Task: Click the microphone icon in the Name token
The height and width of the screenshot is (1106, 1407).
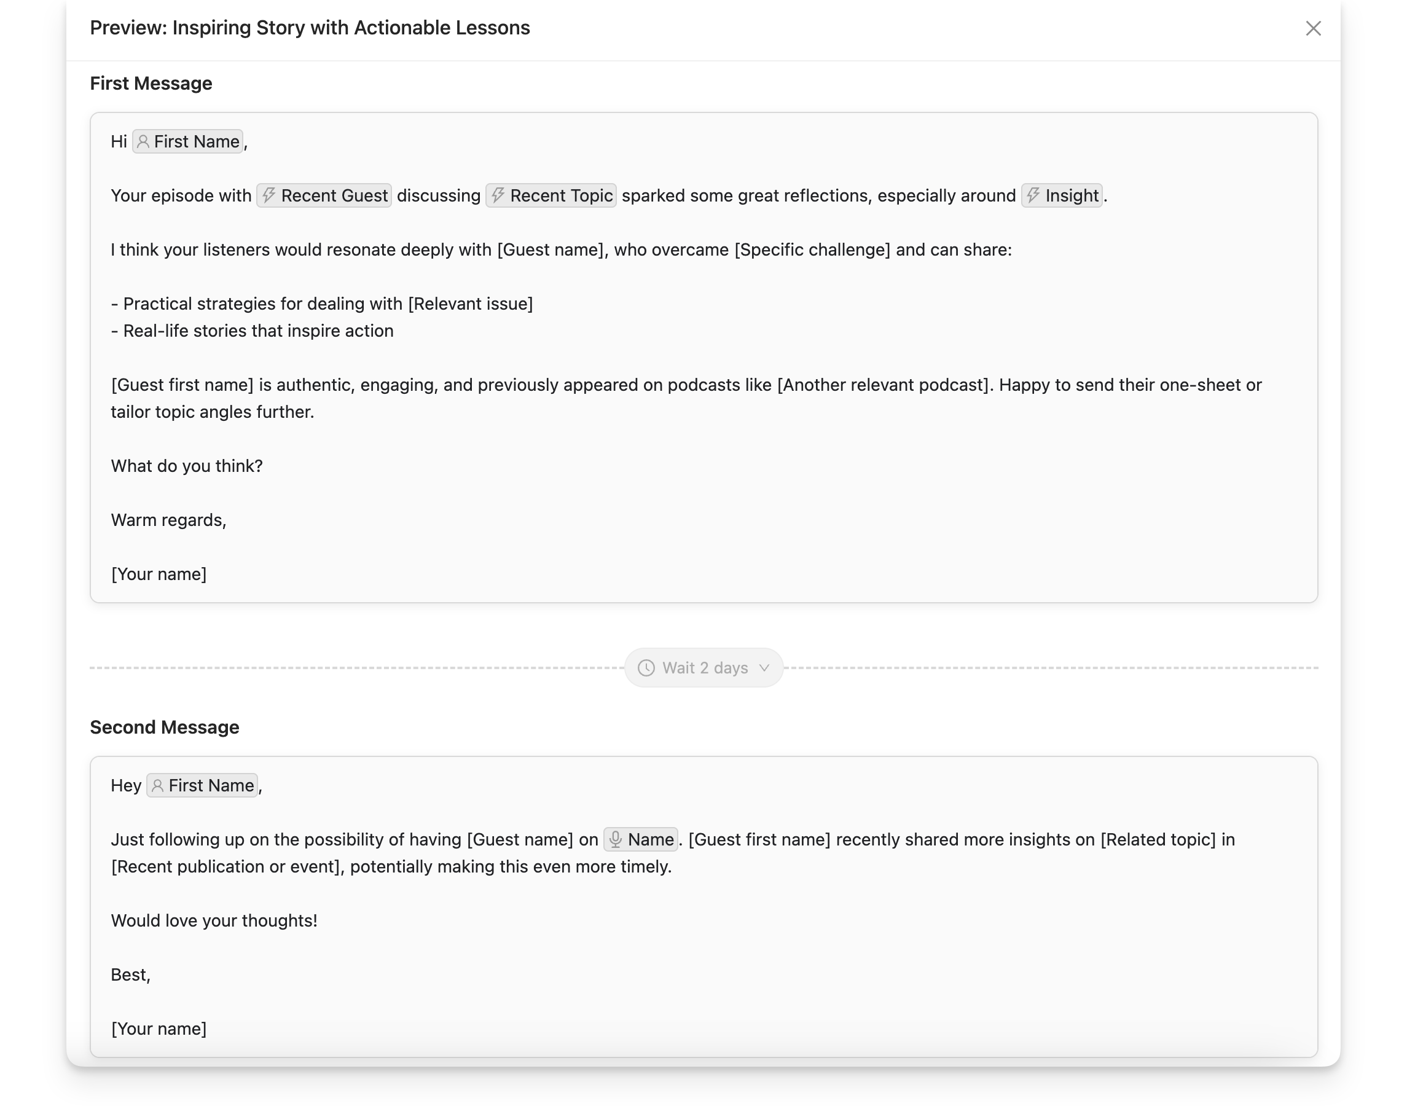Action: [x=615, y=839]
